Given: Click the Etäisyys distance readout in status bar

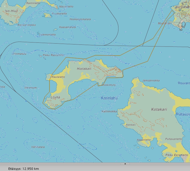Looking at the screenshot, I should (x=23, y=168).
